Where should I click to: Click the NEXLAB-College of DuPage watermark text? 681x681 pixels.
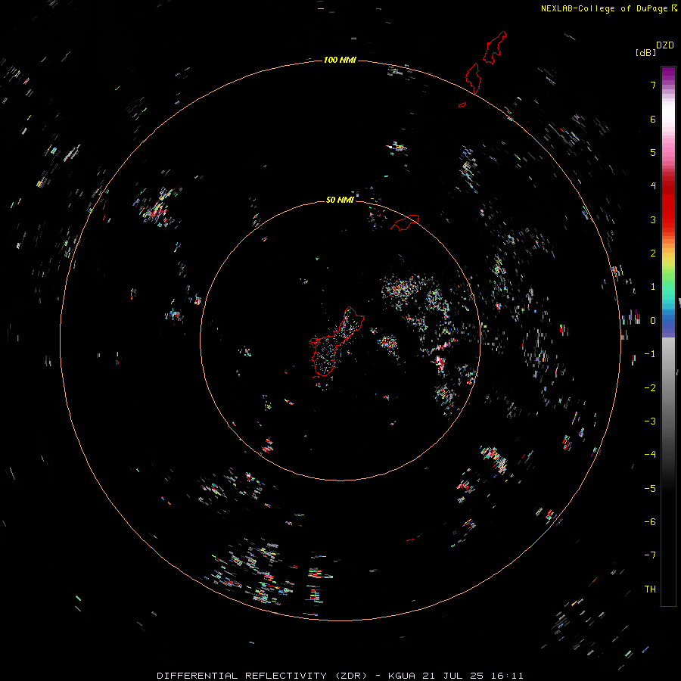[x=604, y=8]
